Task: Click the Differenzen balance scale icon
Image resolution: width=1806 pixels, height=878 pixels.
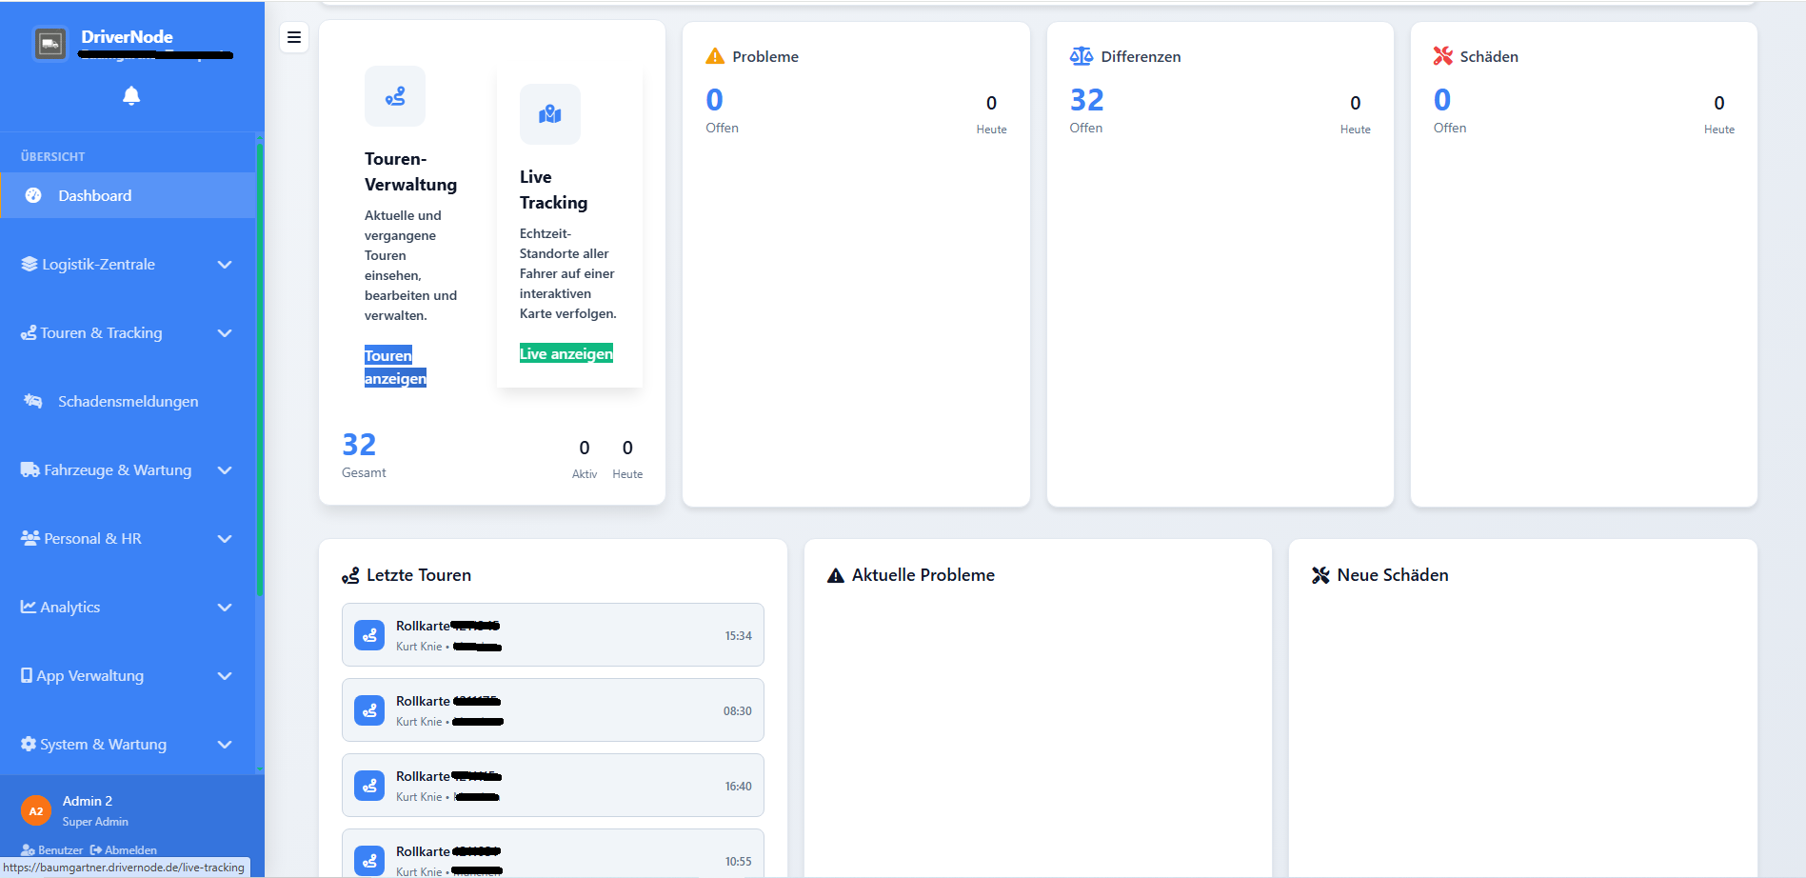Action: click(1082, 56)
